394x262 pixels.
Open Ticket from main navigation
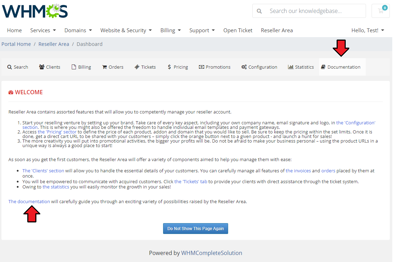(x=238, y=30)
